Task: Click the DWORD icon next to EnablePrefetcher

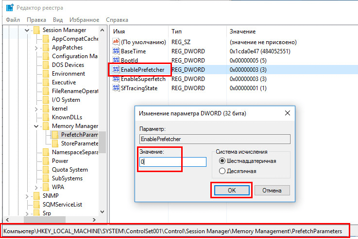Action: tap(116, 69)
